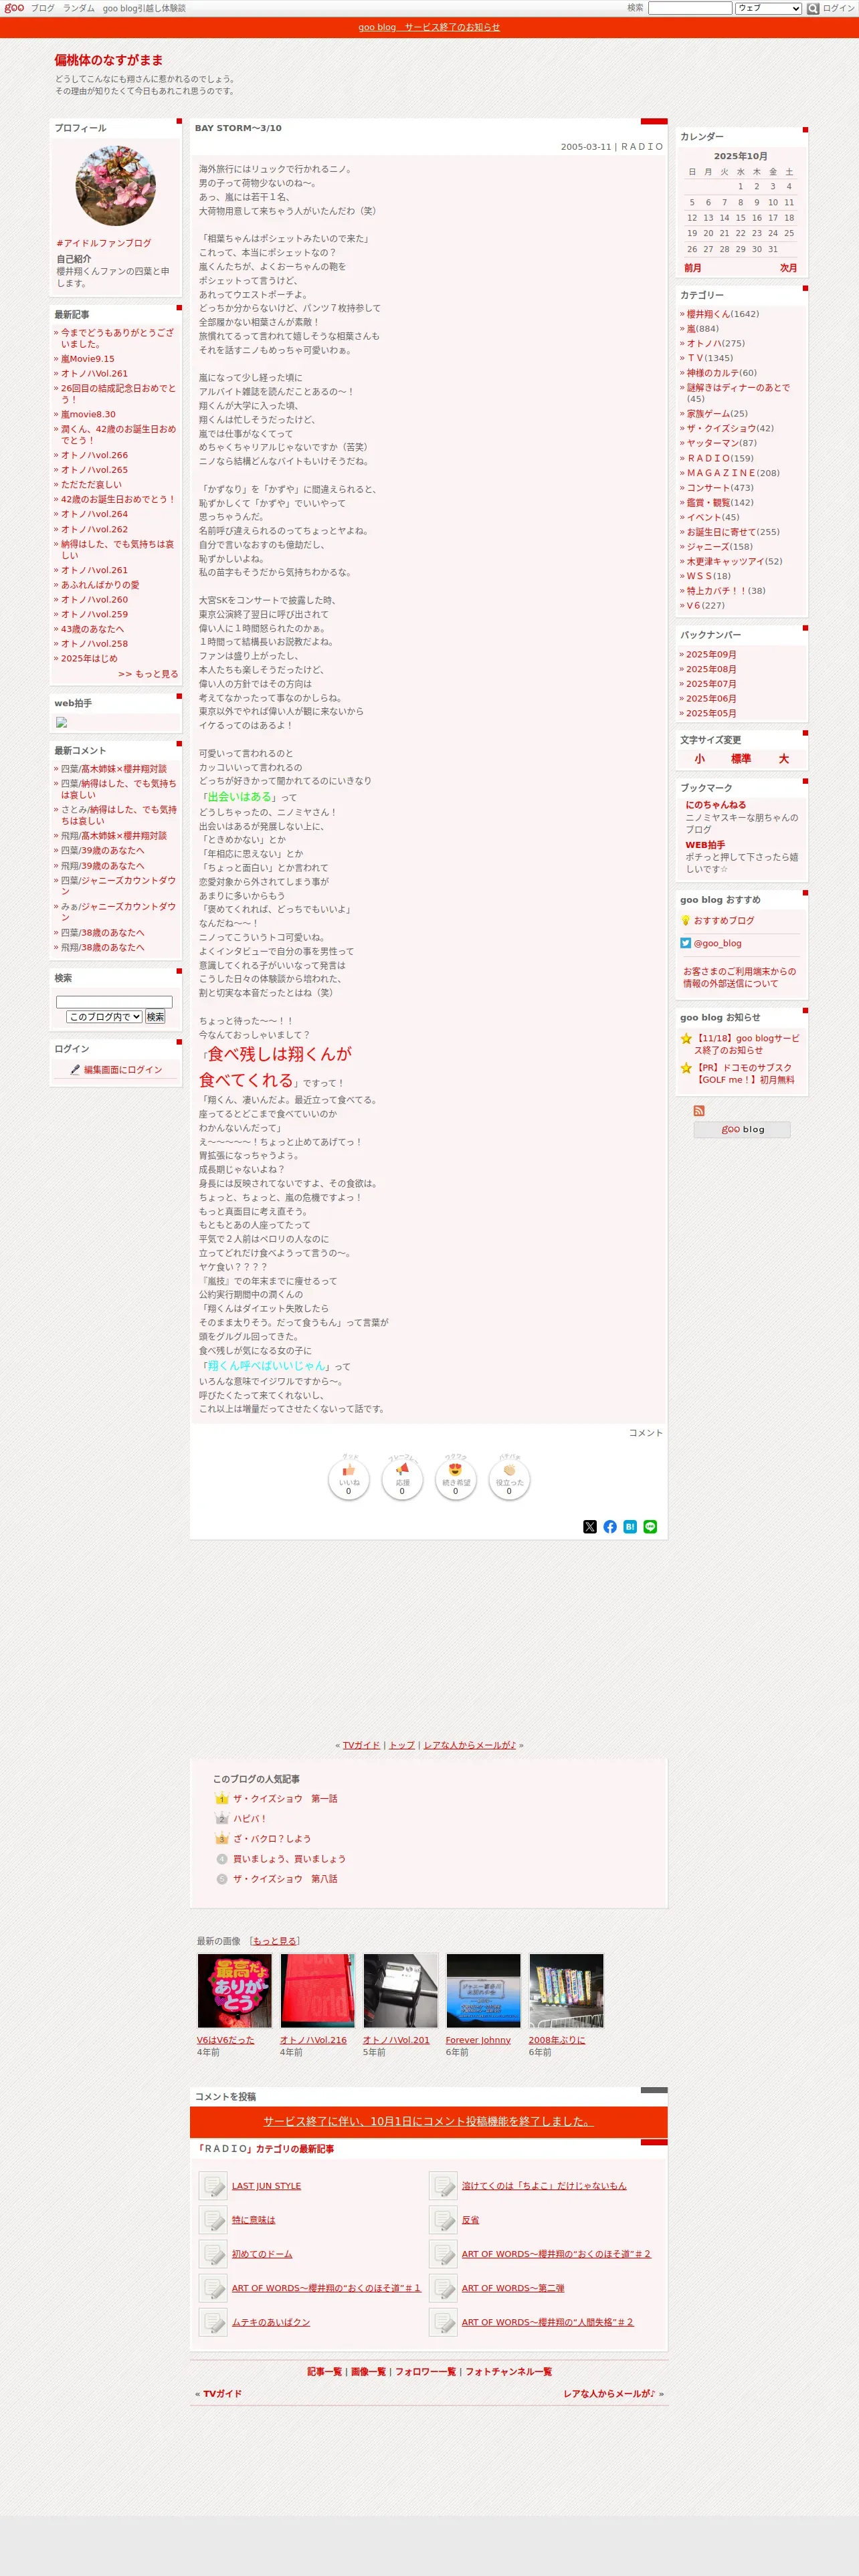Viewport: 859px width, 2576px height.
Task: Open recent article 嵐Movie9.15
Action: pos(87,359)
